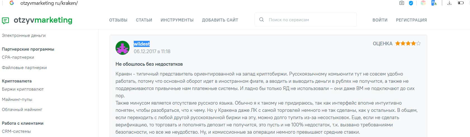Click the ДОБАВИТЬ САЙТ link

220,20
